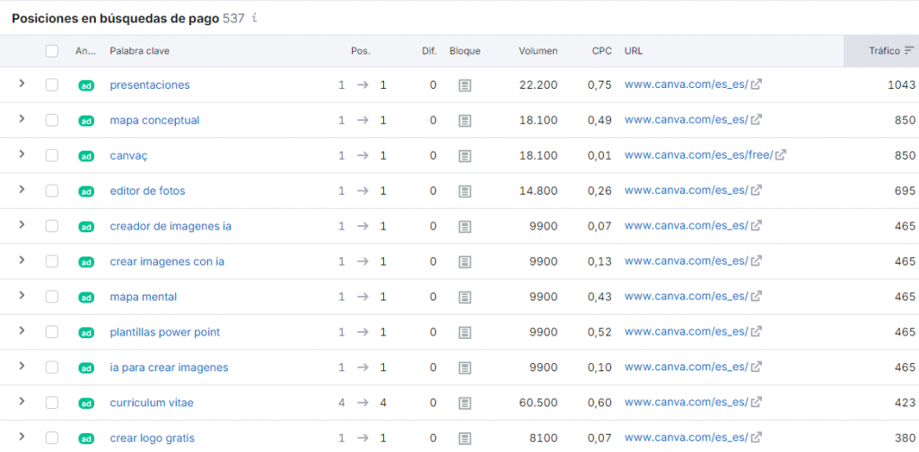
Task: View SERP block icon for curriculum vitae
Action: 465,403
